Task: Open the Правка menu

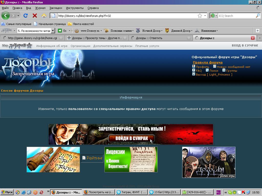Action: [x=17, y=8]
